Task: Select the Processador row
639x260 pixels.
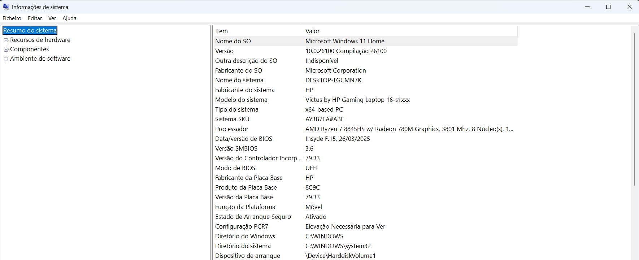Action: tap(365, 129)
